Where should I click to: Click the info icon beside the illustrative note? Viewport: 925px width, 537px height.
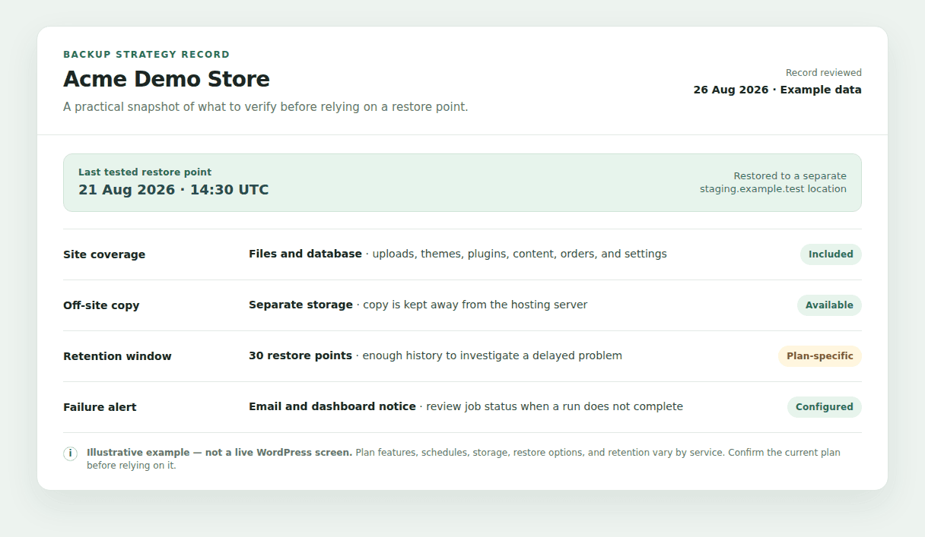(x=71, y=453)
